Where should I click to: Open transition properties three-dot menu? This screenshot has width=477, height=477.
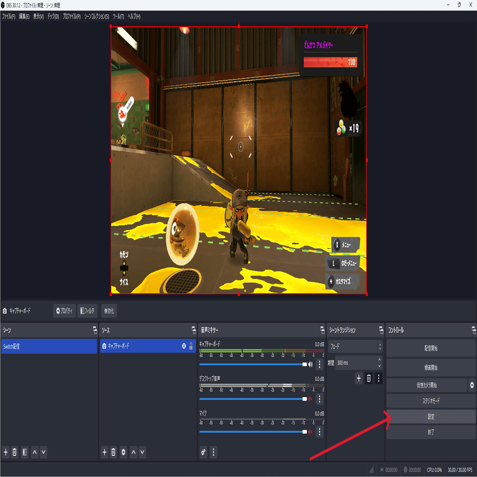coord(379,378)
